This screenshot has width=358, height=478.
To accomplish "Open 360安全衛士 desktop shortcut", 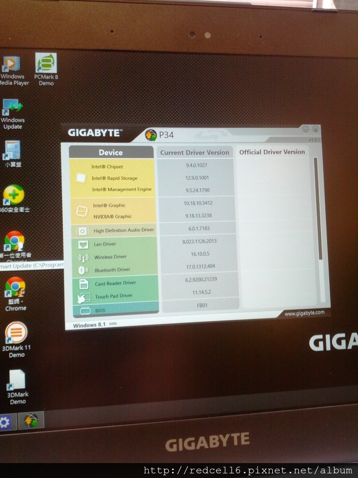I will coord(14,198).
